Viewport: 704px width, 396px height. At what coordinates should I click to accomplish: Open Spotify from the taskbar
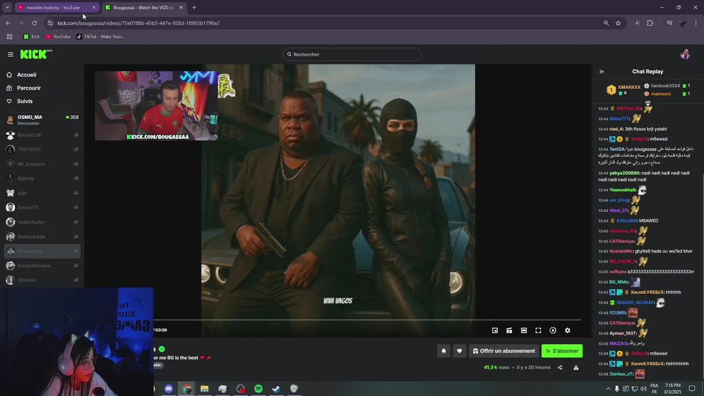[258, 389]
